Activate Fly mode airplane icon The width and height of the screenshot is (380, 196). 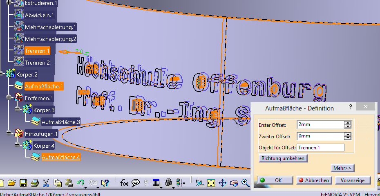coord(200,182)
